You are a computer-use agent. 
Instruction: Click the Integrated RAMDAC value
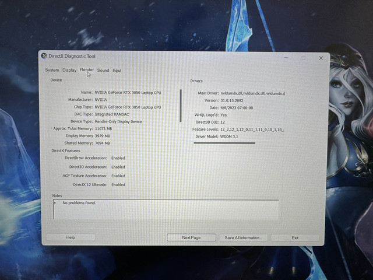pyautogui.click(x=112, y=114)
